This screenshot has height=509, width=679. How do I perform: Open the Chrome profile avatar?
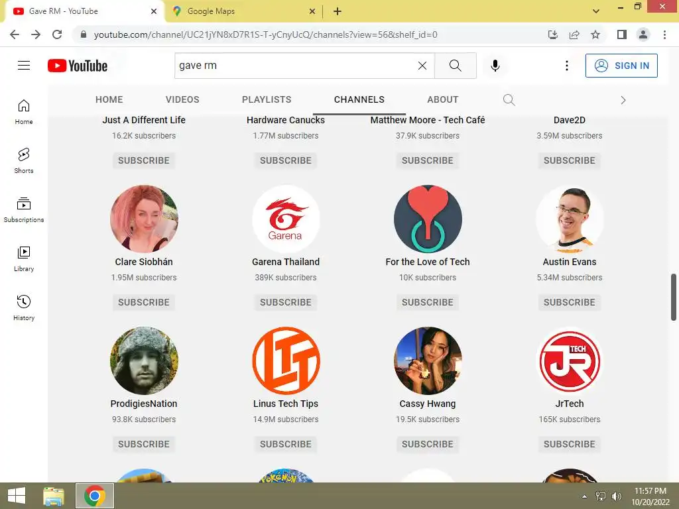coord(643,34)
